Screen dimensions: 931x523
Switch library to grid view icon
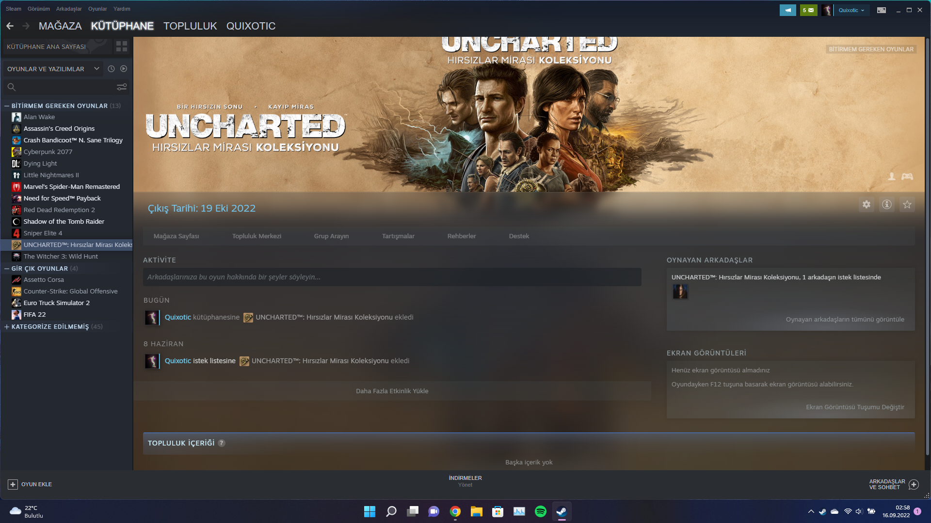[x=122, y=46]
